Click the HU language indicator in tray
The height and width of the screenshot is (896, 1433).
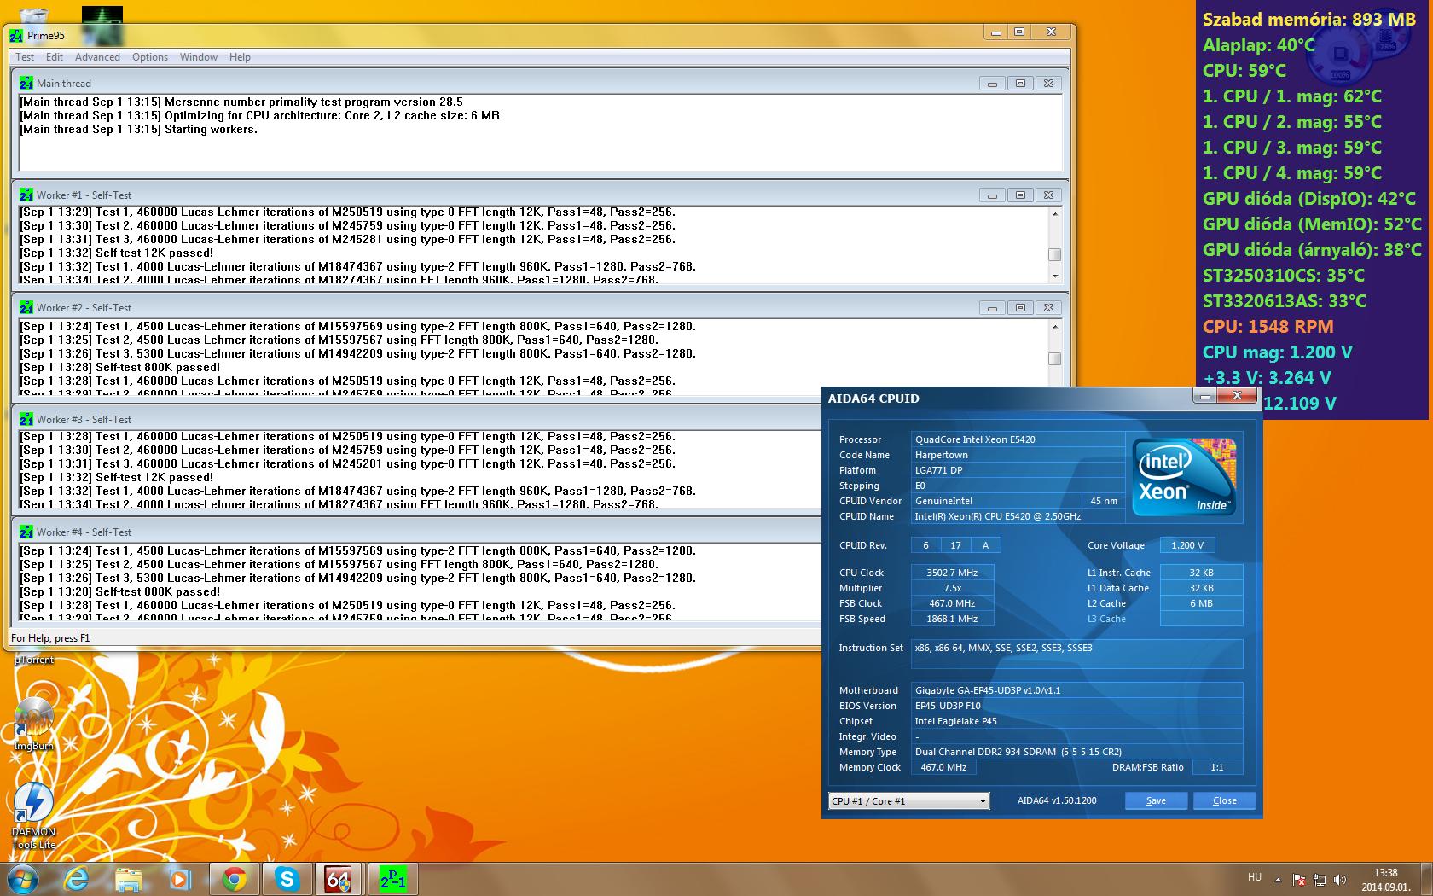click(1255, 876)
